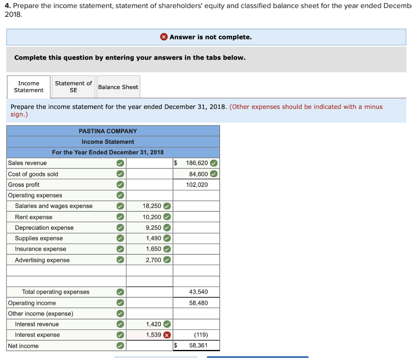Click the other income subtotal (119)
The height and width of the screenshot is (358, 412).
click(x=201, y=335)
